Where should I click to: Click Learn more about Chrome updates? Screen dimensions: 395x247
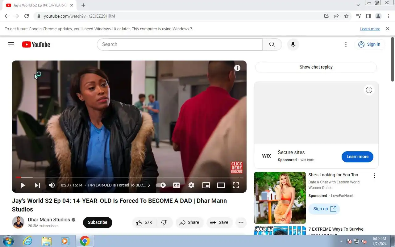(370, 29)
